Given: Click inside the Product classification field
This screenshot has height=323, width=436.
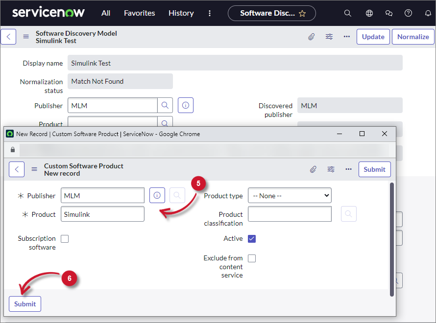Looking at the screenshot, I should click(x=290, y=214).
